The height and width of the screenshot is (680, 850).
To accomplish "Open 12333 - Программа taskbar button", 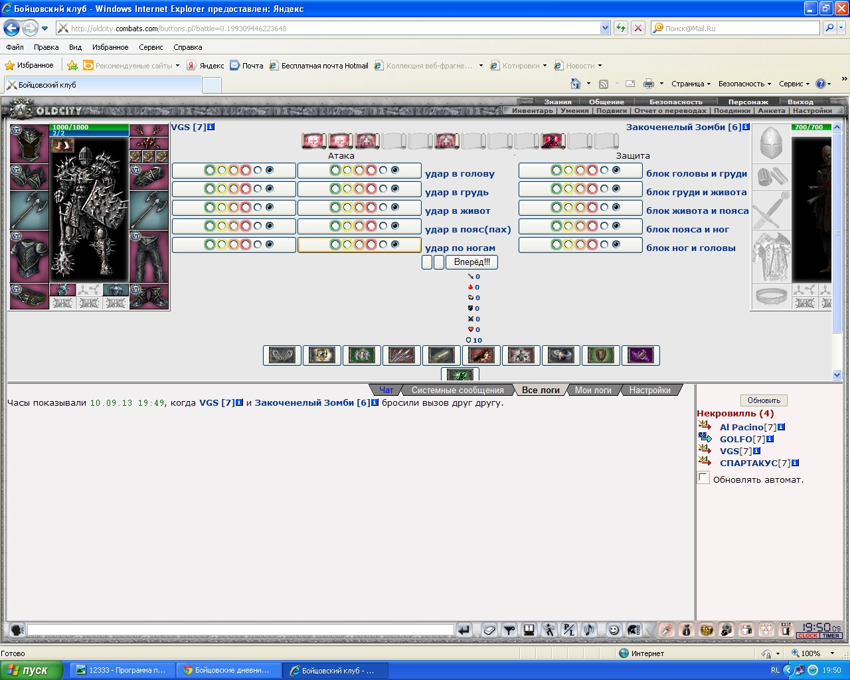I will point(122,670).
